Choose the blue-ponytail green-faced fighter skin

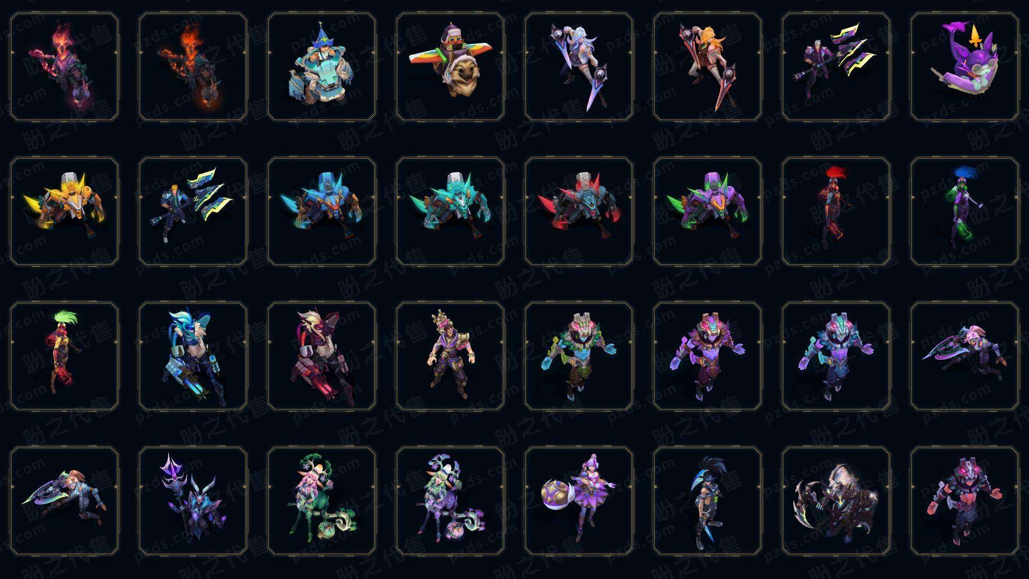[965, 211]
